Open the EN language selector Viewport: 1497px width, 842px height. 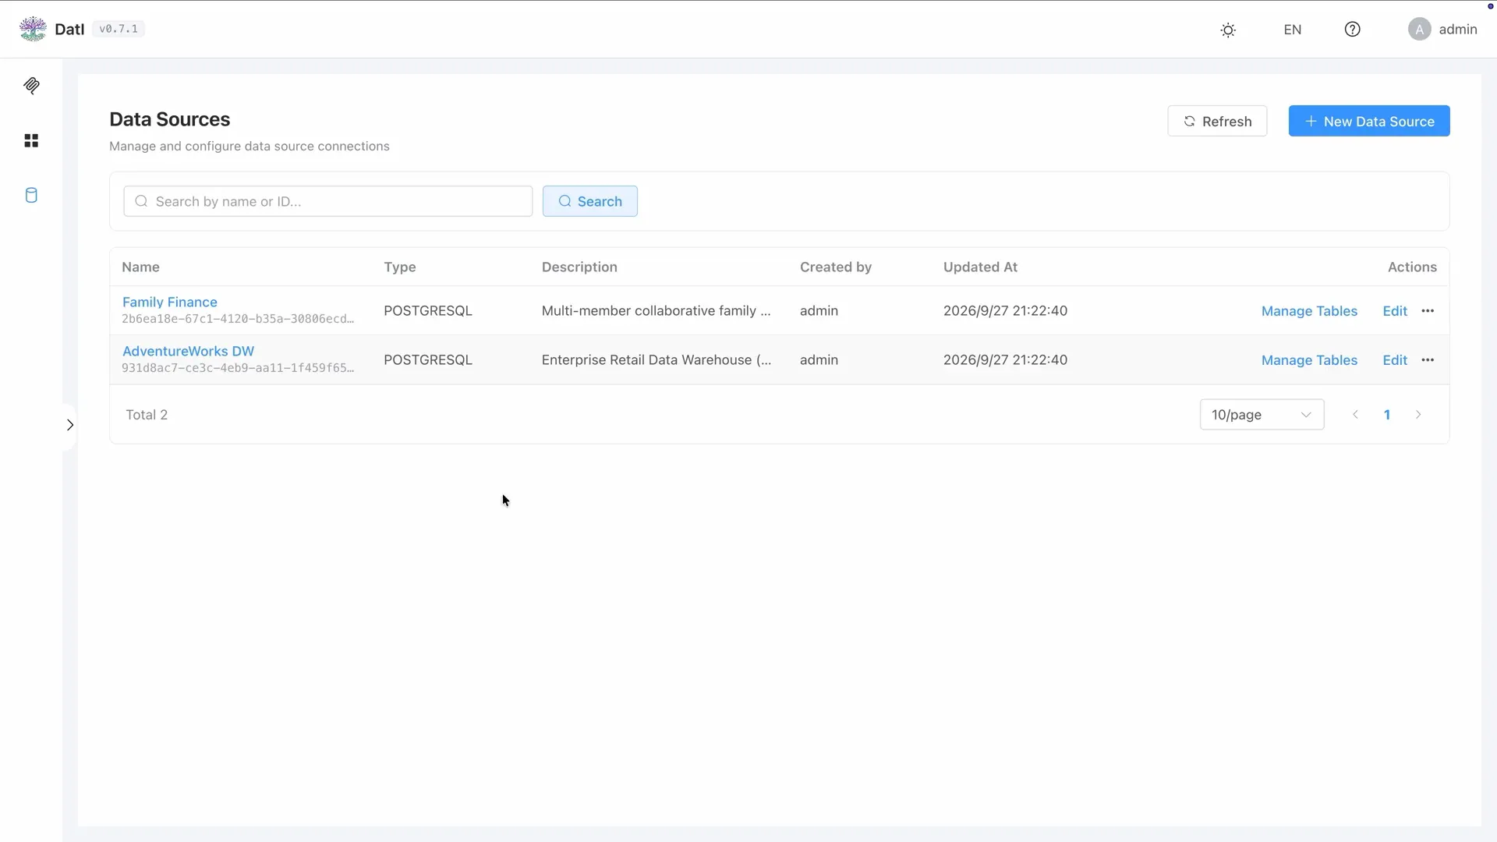1292,30
